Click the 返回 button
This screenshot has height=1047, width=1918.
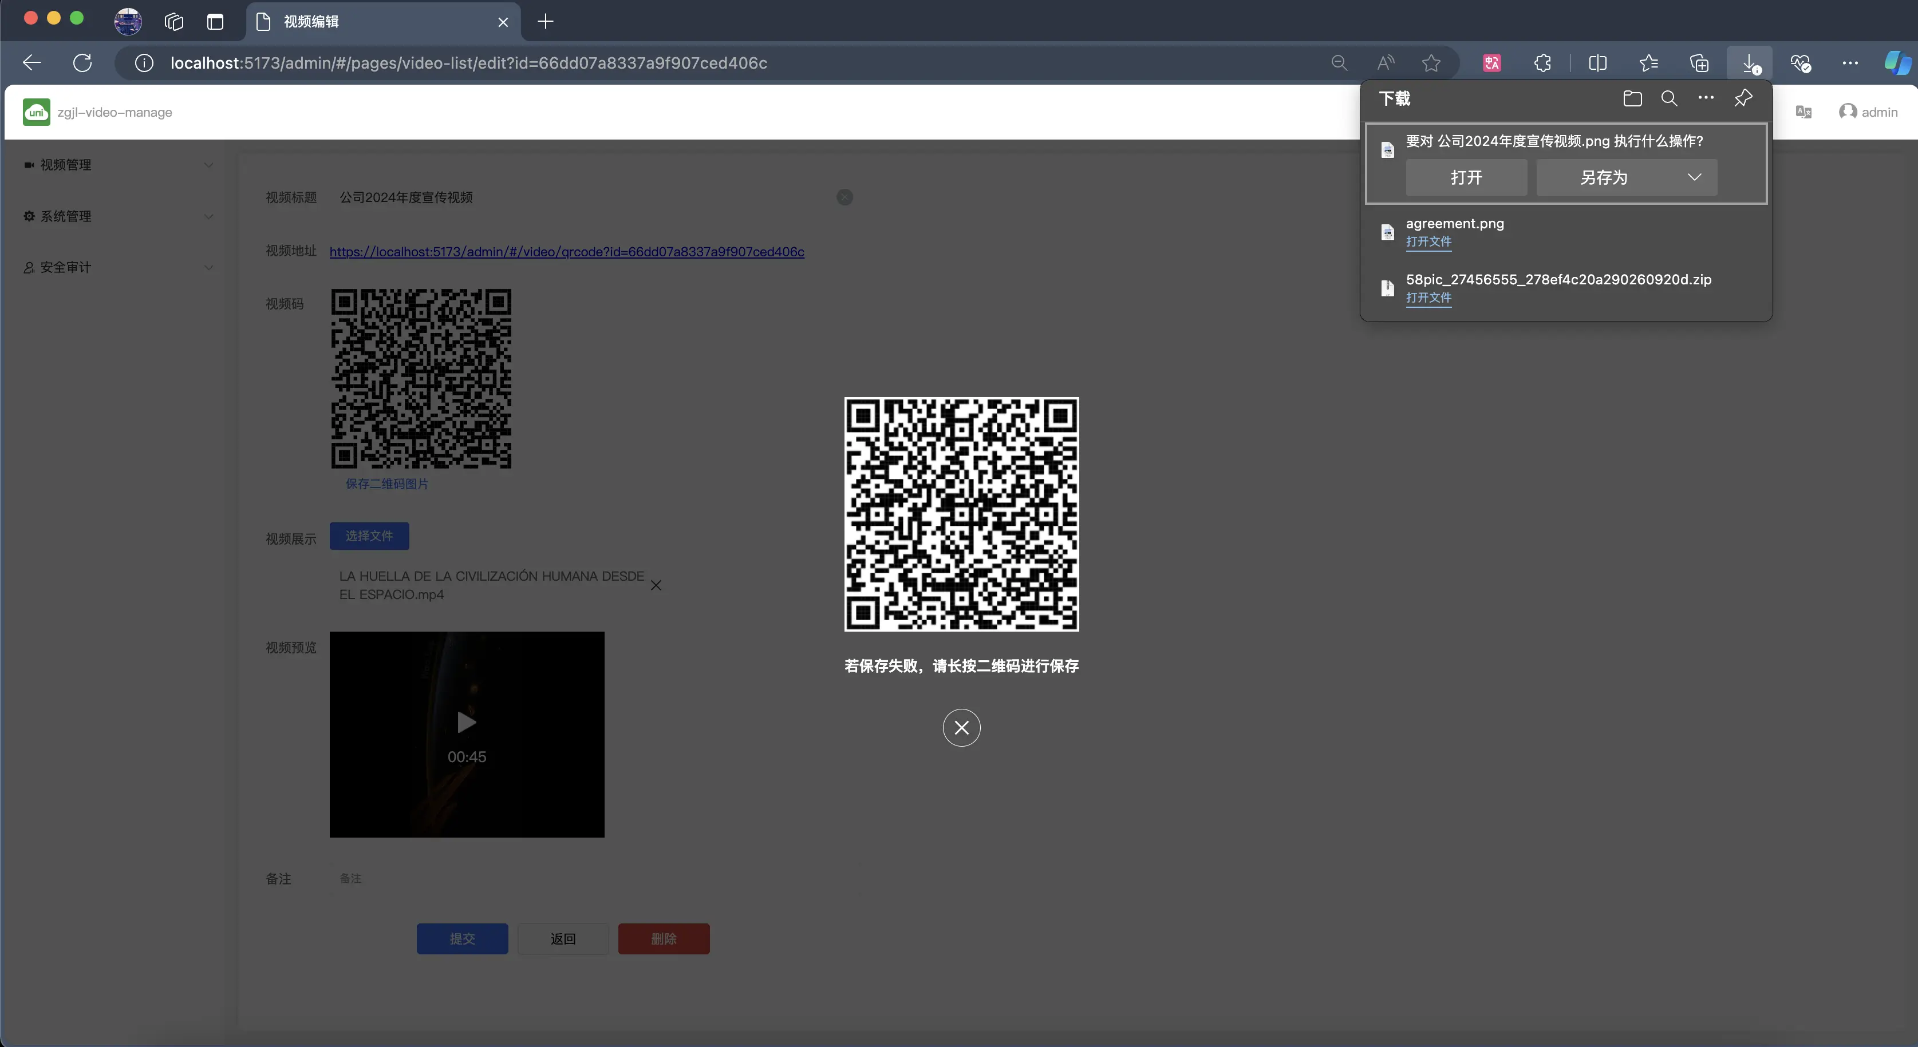[563, 938]
